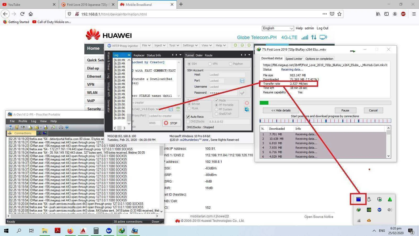Open the View dropdown in HTTP Proxy Injector
This screenshot has height=236, width=419.
coord(206,45)
